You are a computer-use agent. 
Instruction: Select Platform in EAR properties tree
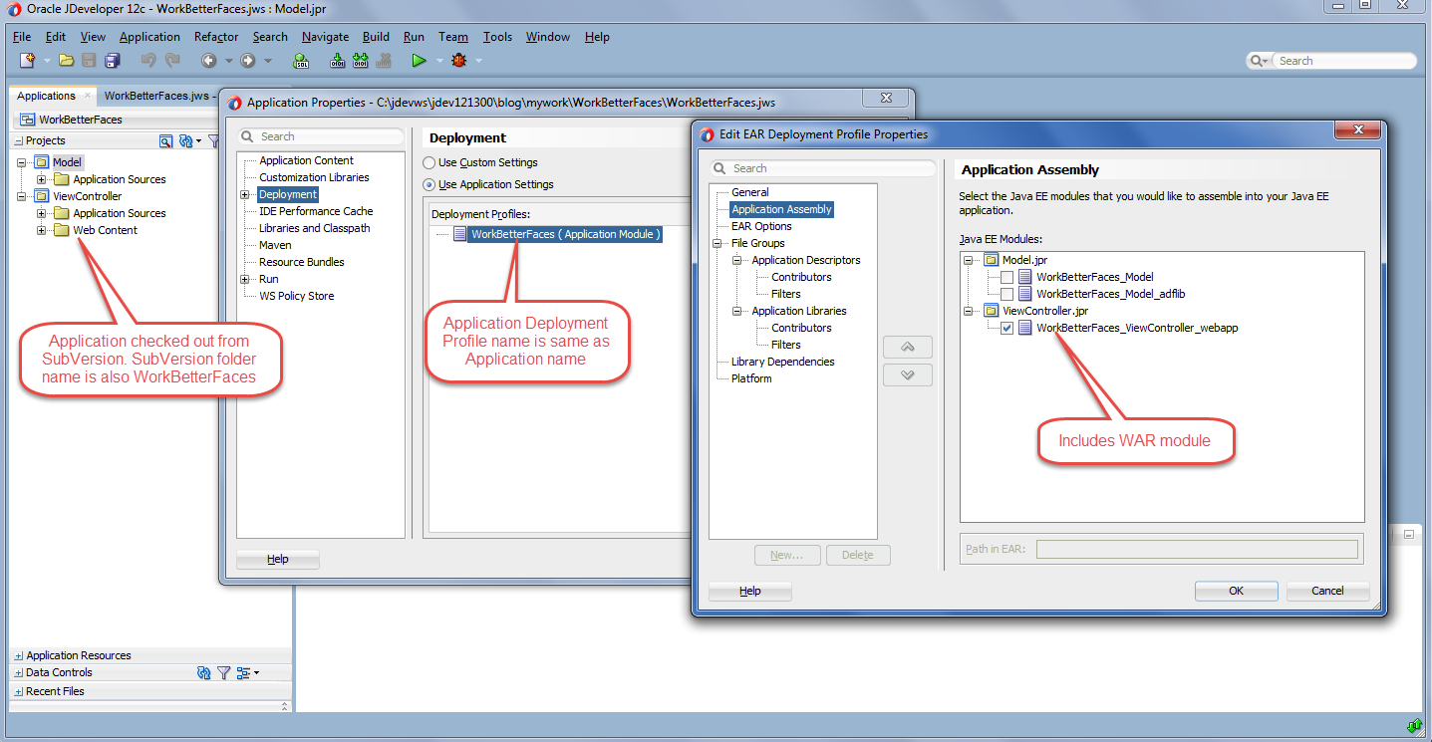751,378
